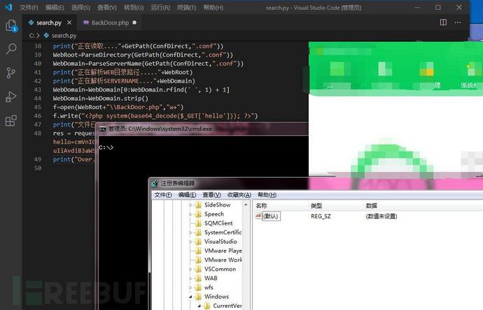The width and height of the screenshot is (483, 310).
Task: Close the search.py tab
Action: point(69,22)
